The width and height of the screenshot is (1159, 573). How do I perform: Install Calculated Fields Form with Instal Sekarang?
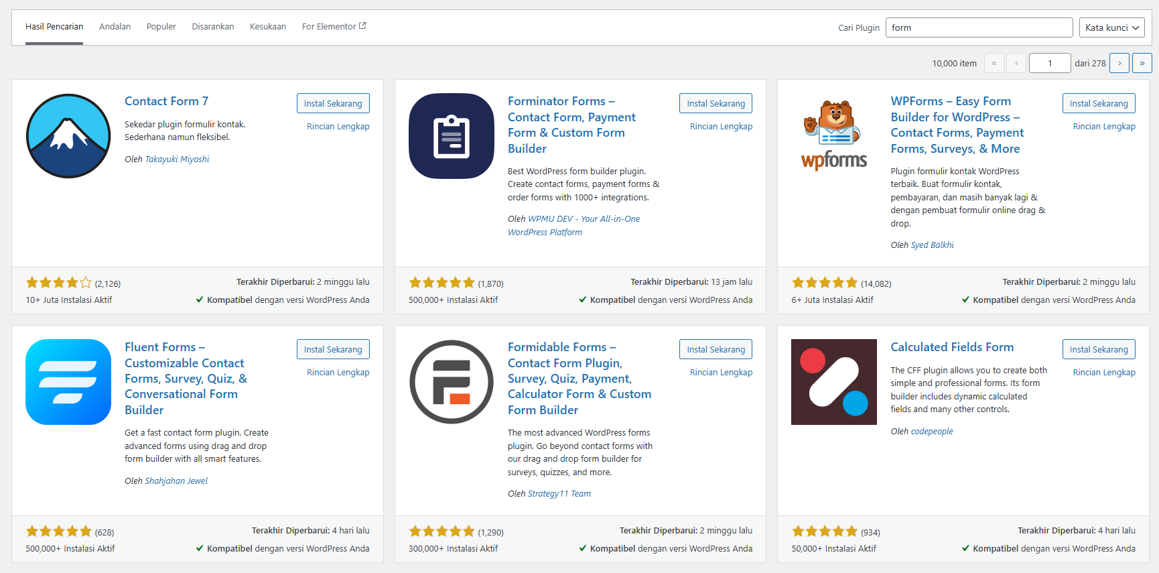click(1099, 349)
